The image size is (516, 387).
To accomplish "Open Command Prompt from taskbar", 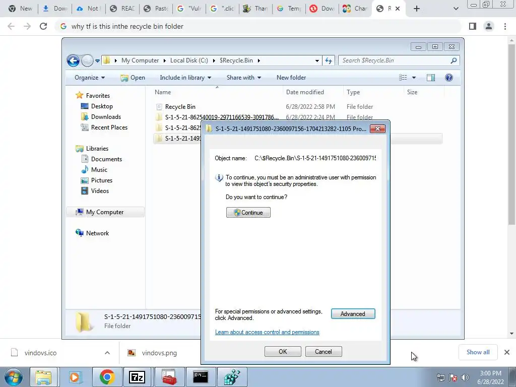I will pos(201,377).
